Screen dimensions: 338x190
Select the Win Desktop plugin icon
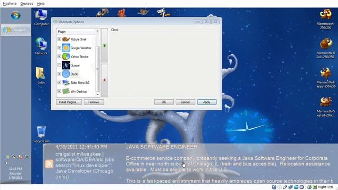66,91
